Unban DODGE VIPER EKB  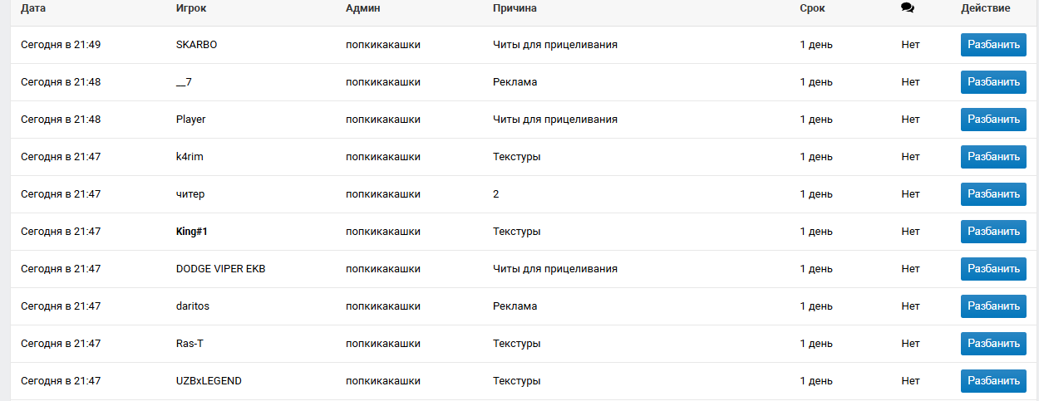[x=993, y=269]
